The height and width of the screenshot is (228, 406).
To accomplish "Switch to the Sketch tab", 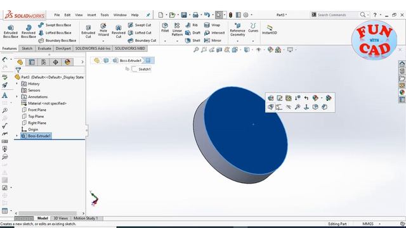I will coord(27,48).
